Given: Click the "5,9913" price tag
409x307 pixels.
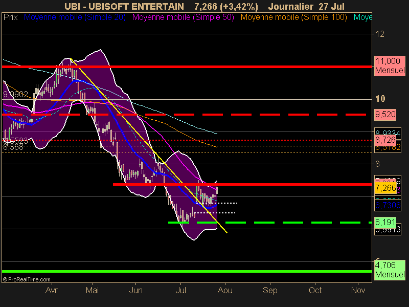Looking at the screenshot, I should click(388, 230).
